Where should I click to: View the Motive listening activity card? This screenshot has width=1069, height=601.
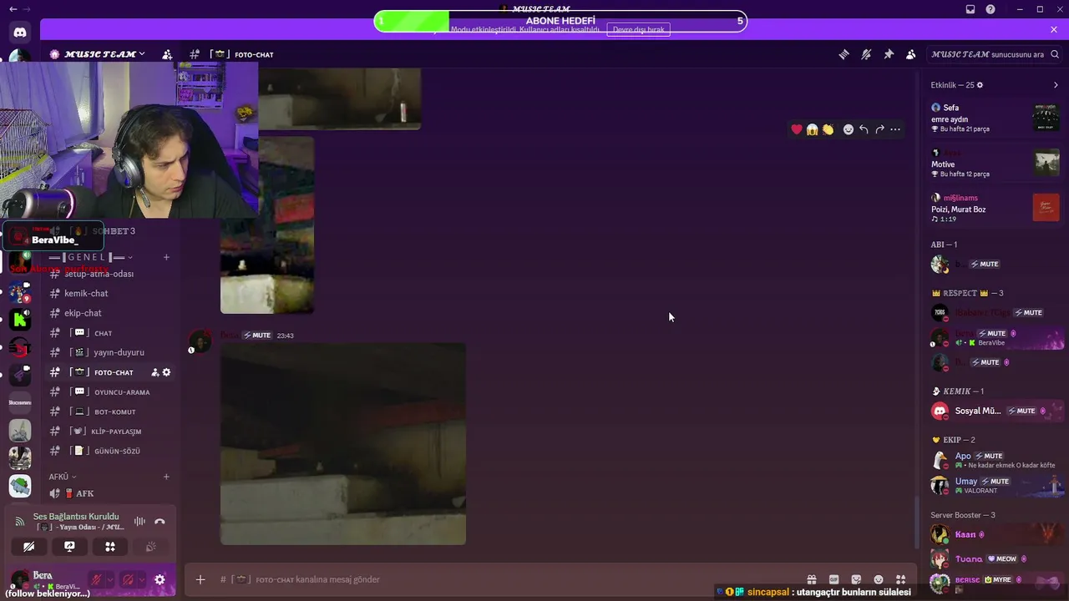pyautogui.click(x=996, y=164)
